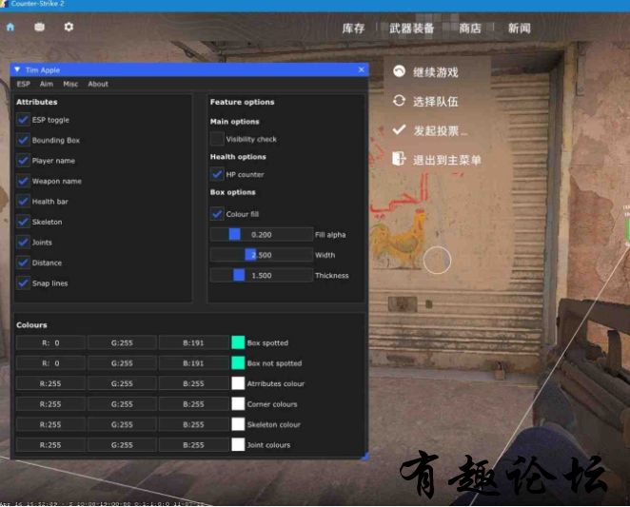Screen dimensions: 630x507
Task: Switch to the Aim tab
Action: tap(47, 84)
